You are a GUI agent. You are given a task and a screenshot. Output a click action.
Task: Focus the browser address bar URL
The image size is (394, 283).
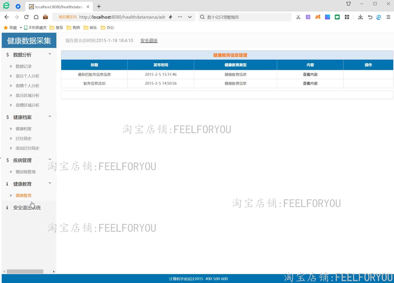tap(122, 17)
